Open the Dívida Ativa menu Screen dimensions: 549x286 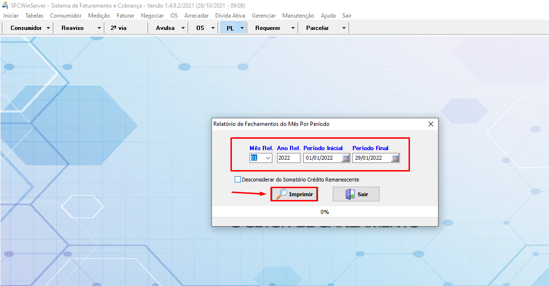tap(230, 16)
